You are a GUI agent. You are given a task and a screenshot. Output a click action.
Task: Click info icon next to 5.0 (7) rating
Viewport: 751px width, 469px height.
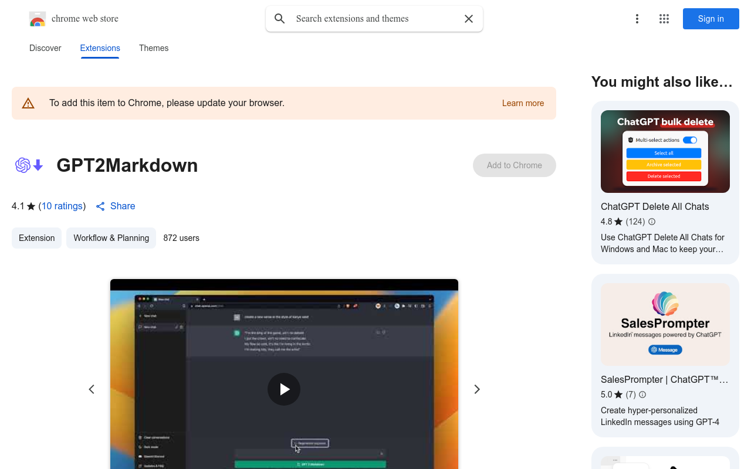pos(642,395)
